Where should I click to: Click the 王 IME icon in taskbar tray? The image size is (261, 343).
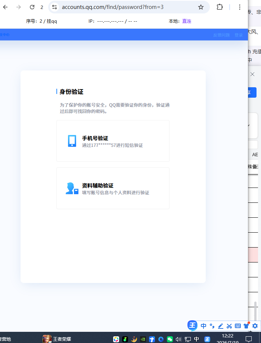tap(207, 339)
